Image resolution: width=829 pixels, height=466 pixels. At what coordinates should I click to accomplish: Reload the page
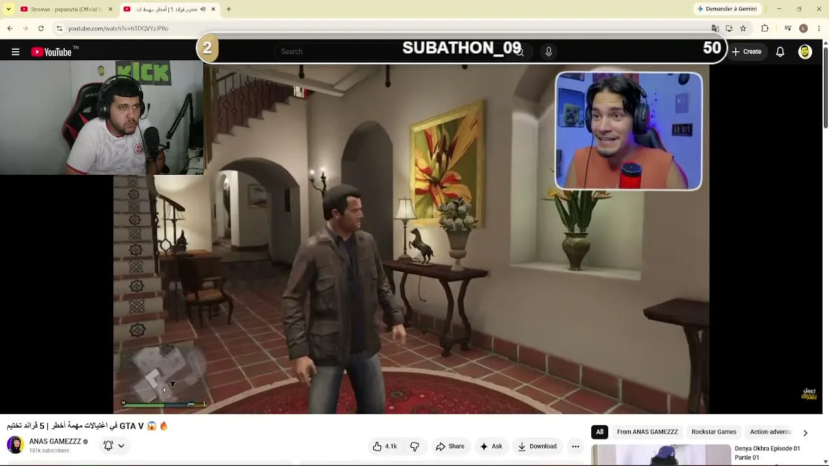point(41,28)
